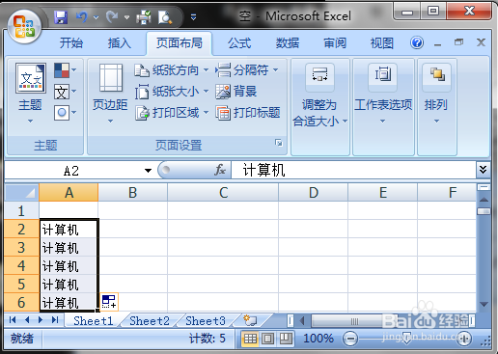This screenshot has width=498, height=354.
Task: Expand the formula bar
Action: pyautogui.click(x=483, y=170)
